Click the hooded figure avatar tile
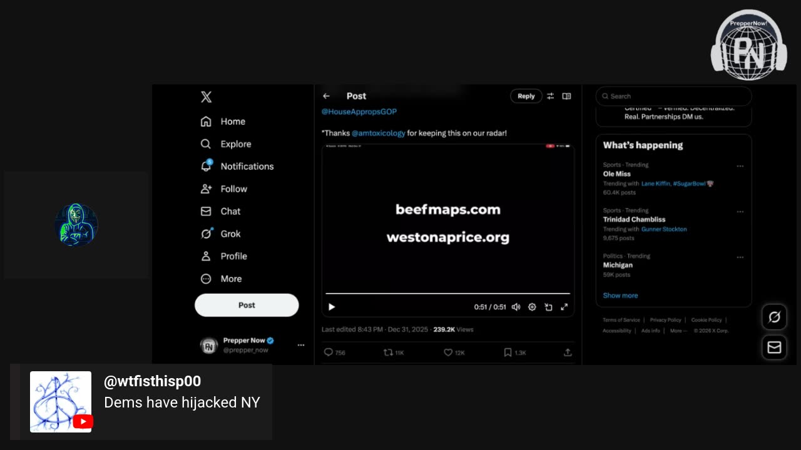This screenshot has width=801, height=450. point(76,225)
